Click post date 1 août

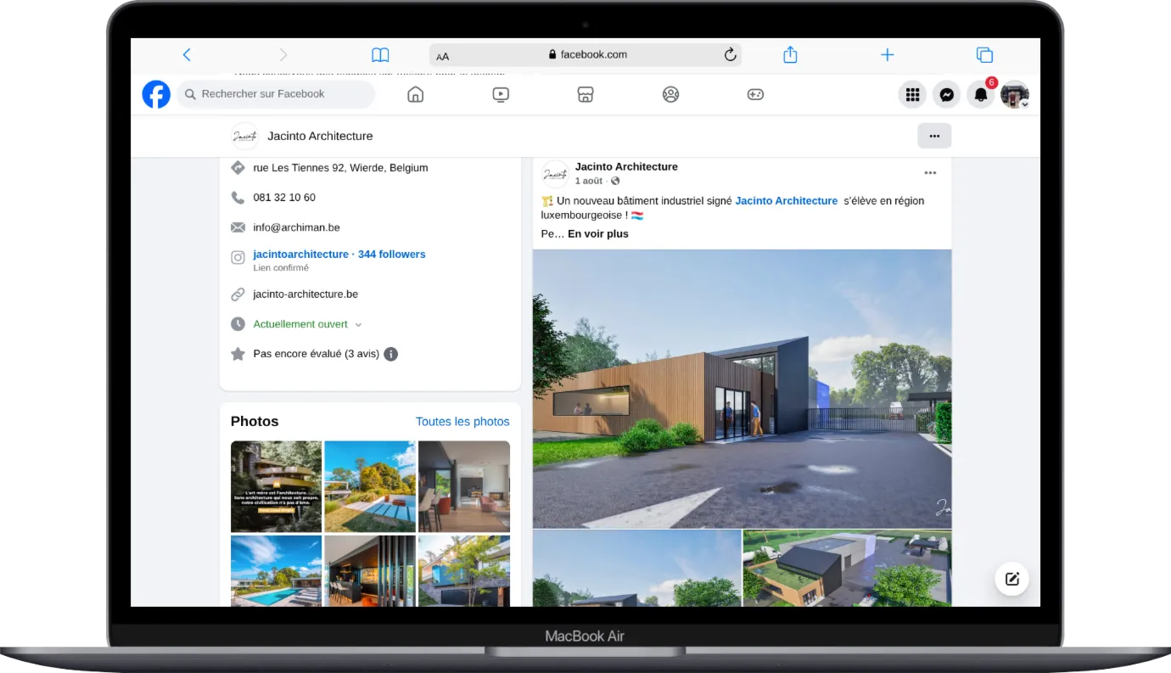589,182
